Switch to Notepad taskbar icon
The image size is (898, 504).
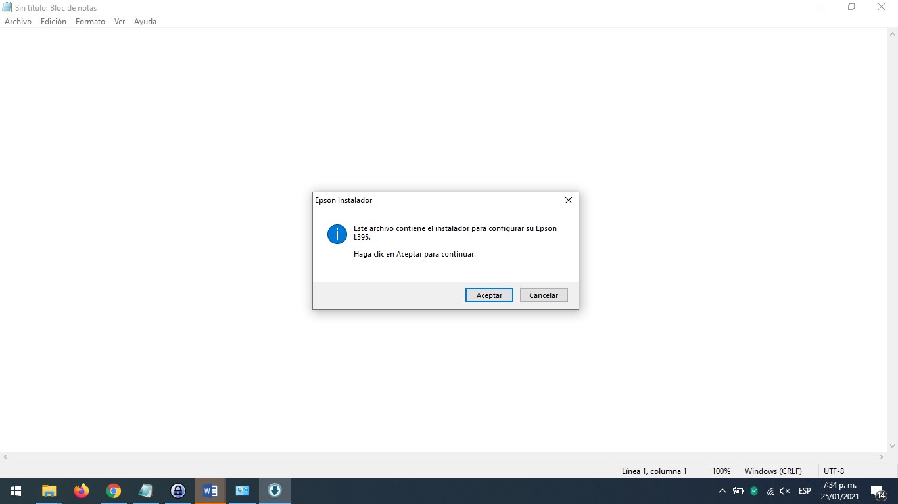point(146,491)
